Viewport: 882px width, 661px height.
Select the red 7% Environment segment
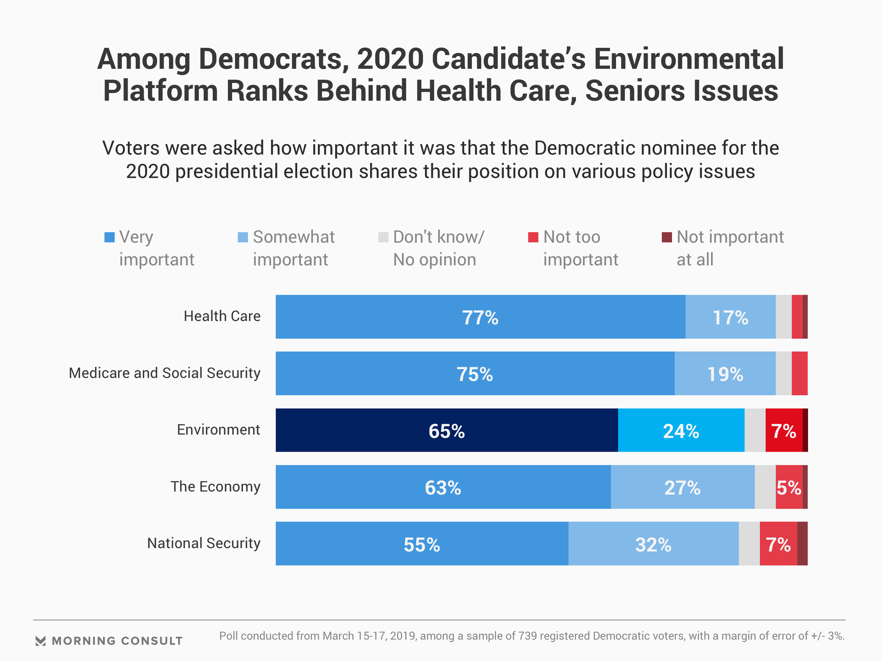click(x=784, y=431)
